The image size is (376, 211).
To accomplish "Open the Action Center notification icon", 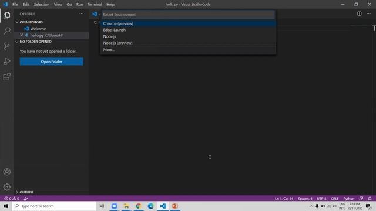I will [x=368, y=206].
